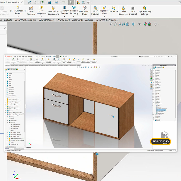The image size is (181, 181).
Task: Expand the magnified left panel with chevron arrow
Action: [x=5, y=28]
